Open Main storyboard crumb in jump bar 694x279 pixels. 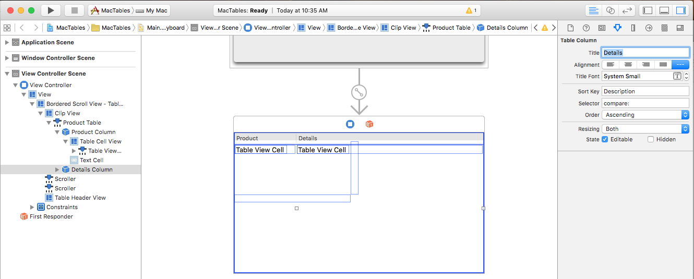click(161, 28)
